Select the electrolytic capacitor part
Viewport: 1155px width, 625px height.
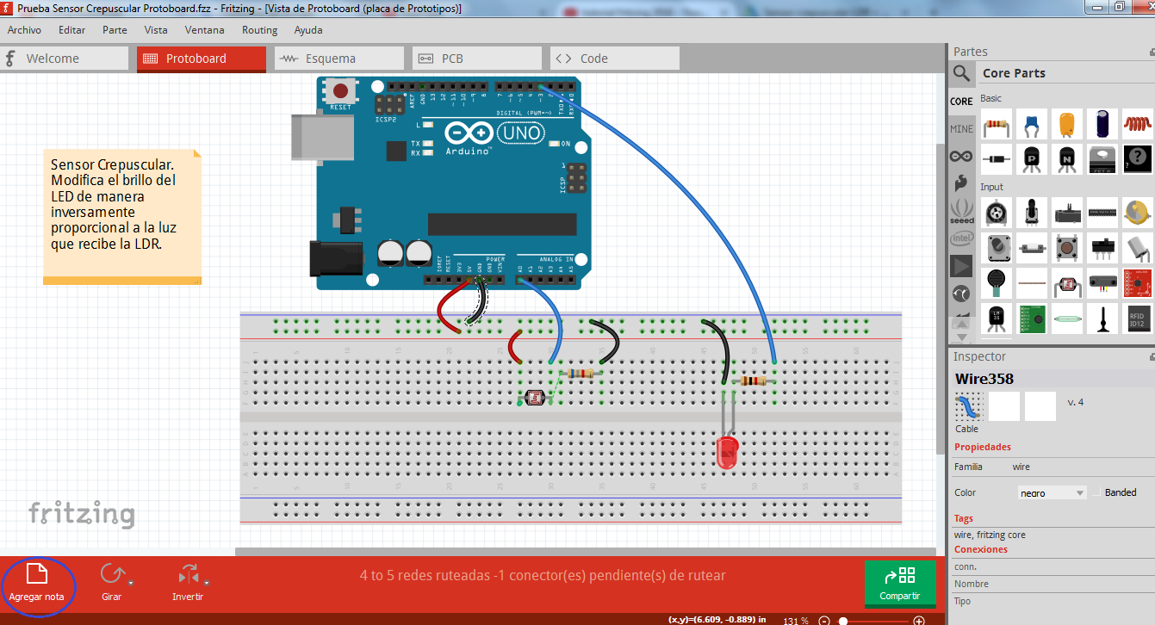(x=1102, y=125)
